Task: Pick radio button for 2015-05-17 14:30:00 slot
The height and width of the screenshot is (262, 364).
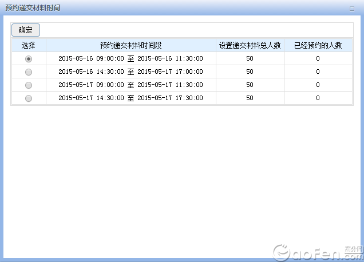Action: [x=29, y=98]
